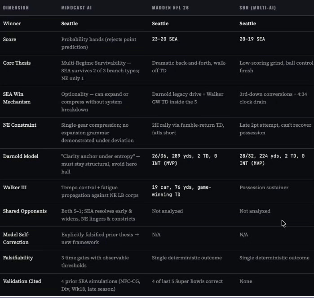The height and width of the screenshot is (298, 314).
Task: Click '26/36, 289 yds, 2 TD' stat cell
Action: pos(185,160)
